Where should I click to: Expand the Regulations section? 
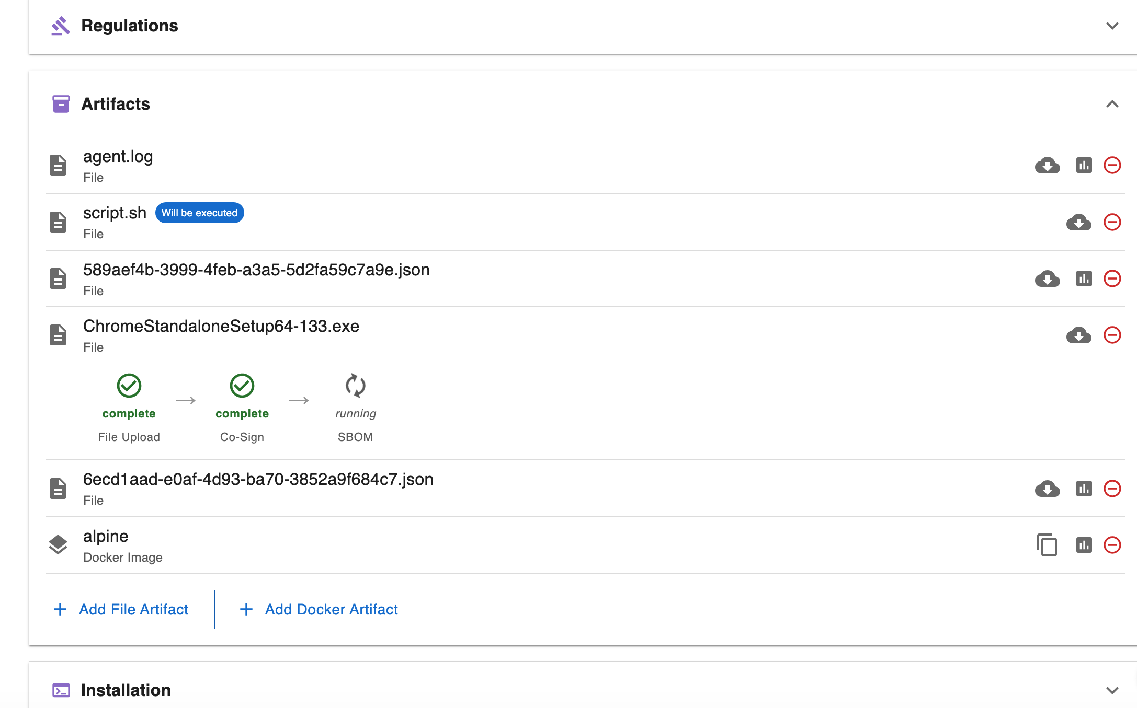tap(1112, 25)
